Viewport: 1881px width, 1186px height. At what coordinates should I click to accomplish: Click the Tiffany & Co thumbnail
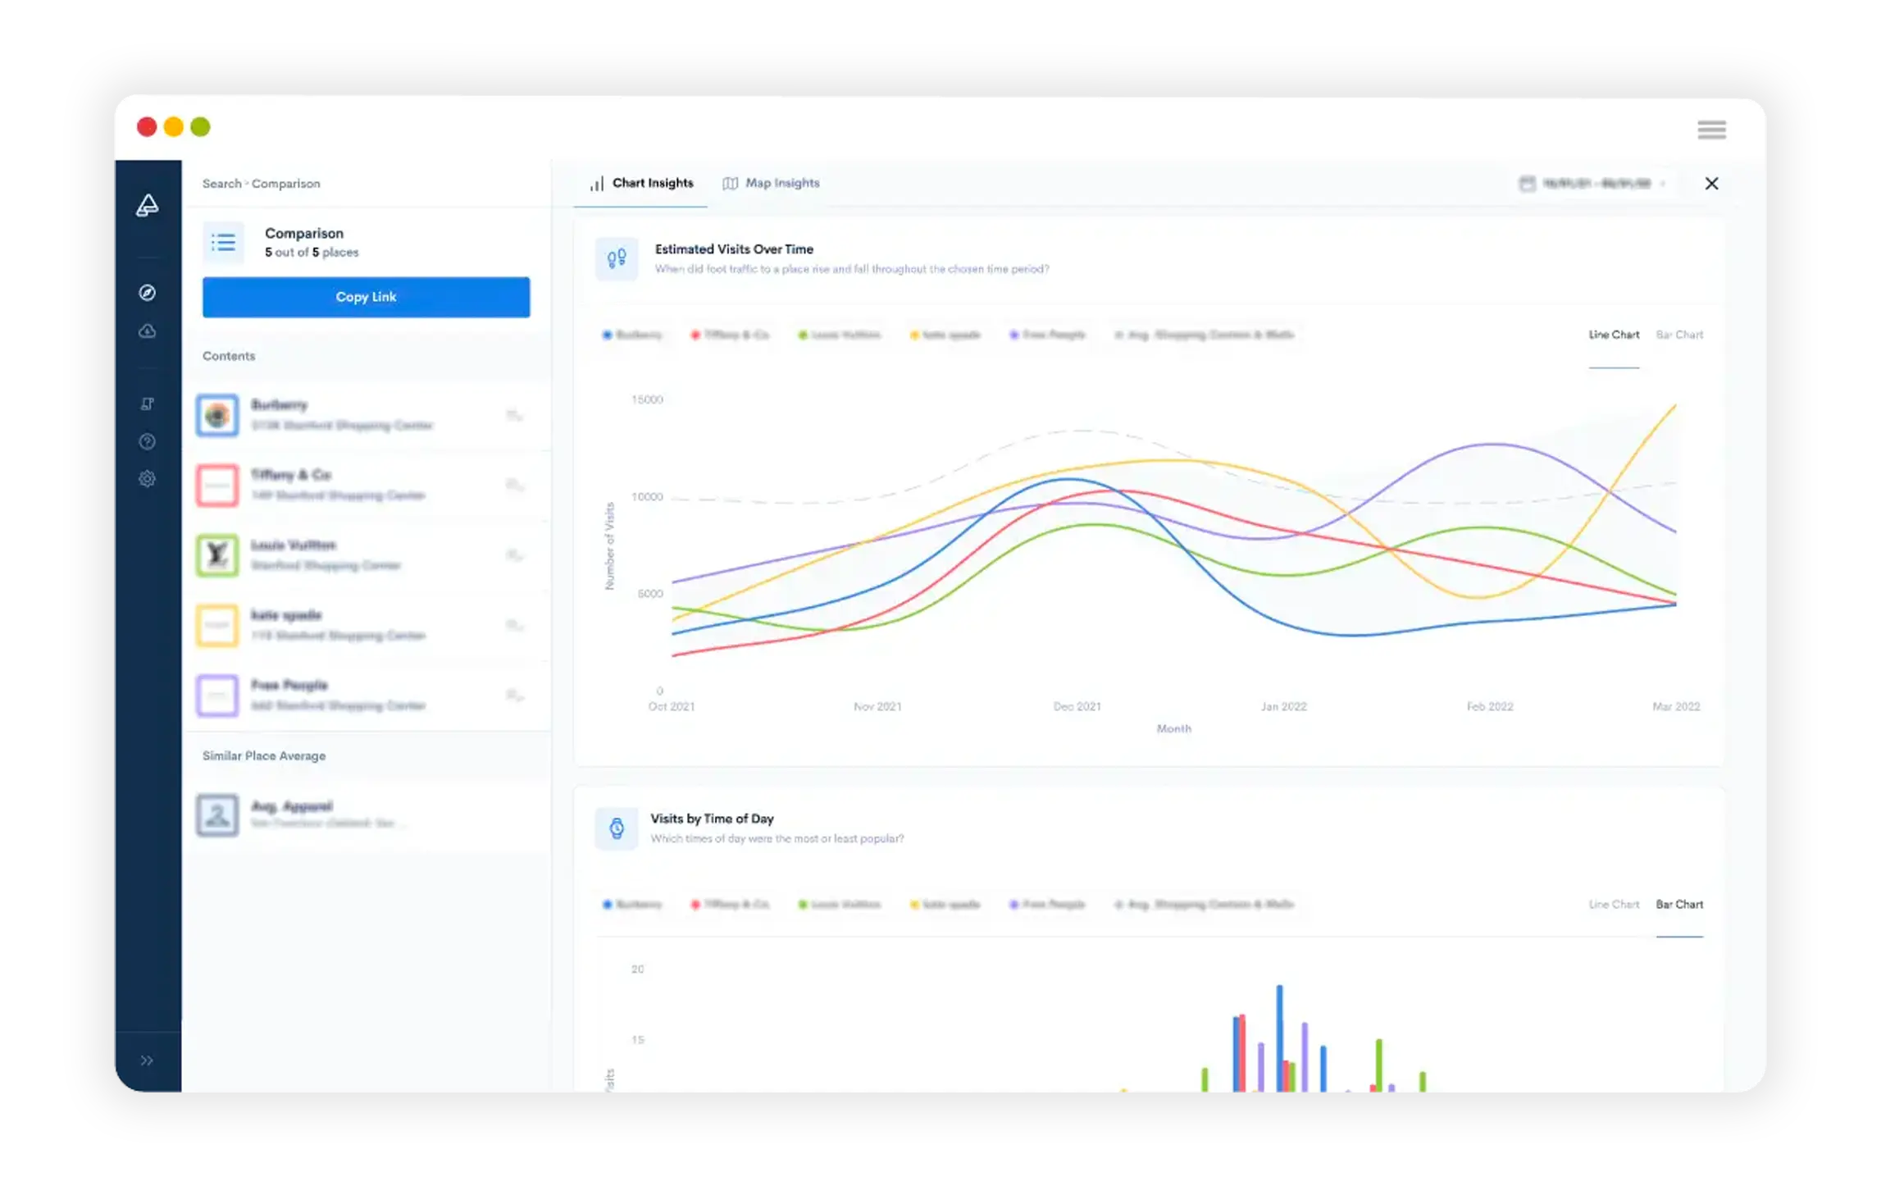point(217,485)
